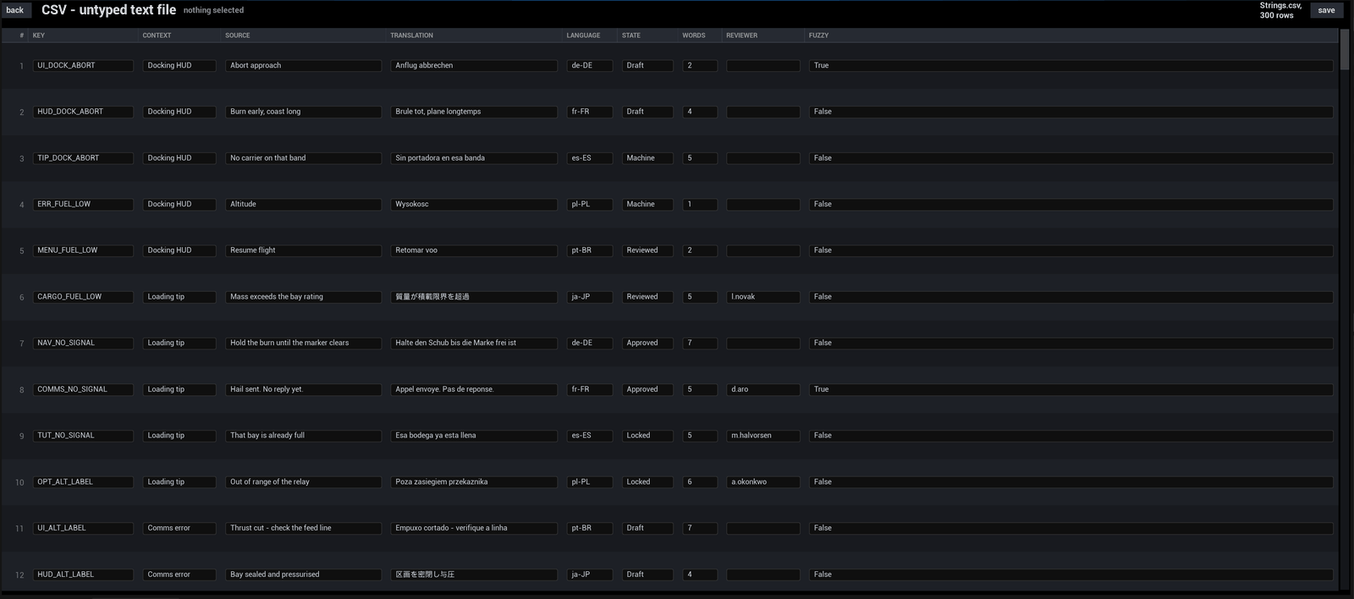Image resolution: width=1354 pixels, height=599 pixels.
Task: Click the vertical scrollbar thumb of the table
Action: coord(1345,51)
